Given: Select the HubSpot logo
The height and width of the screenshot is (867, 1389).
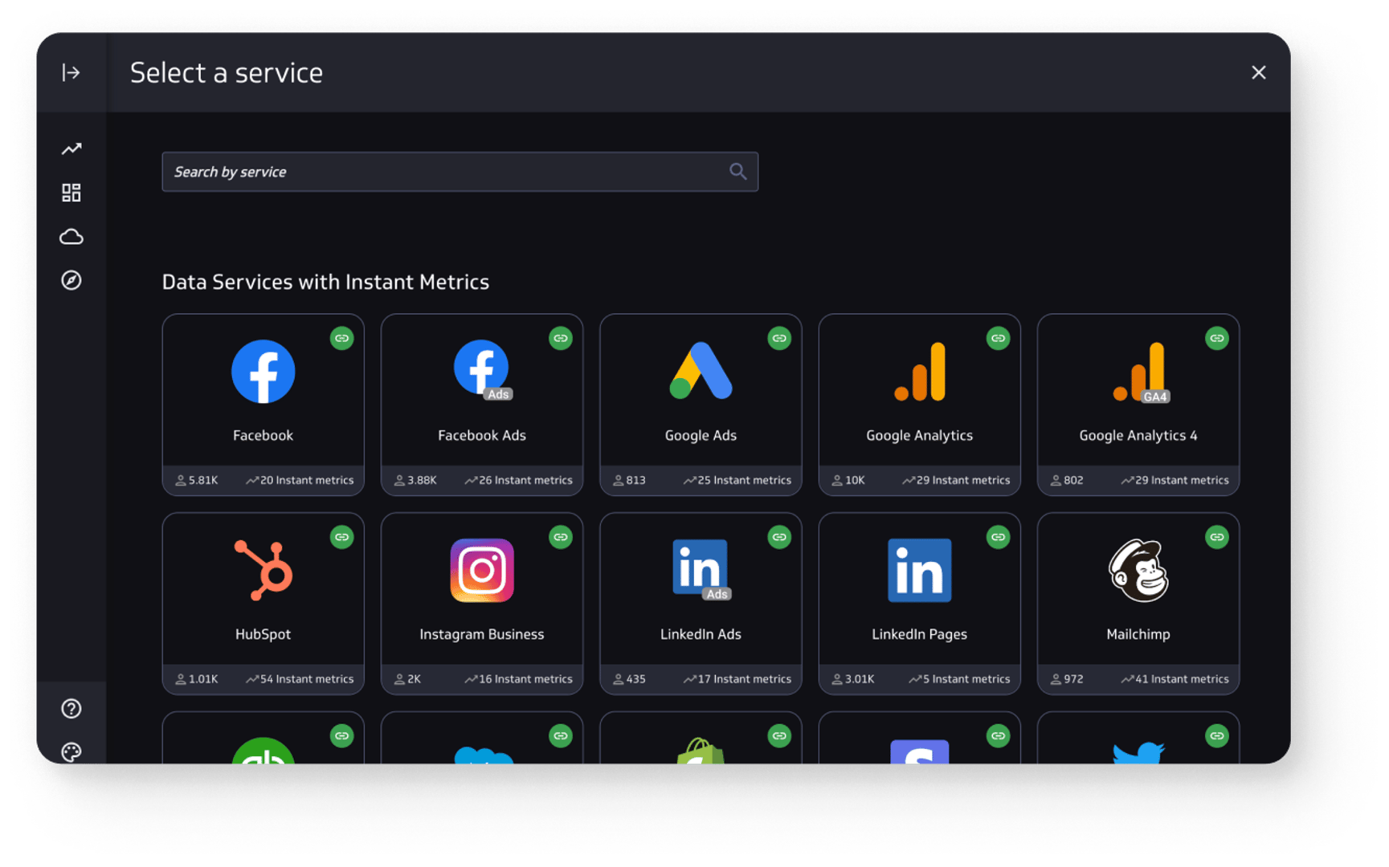Looking at the screenshot, I should (x=263, y=570).
